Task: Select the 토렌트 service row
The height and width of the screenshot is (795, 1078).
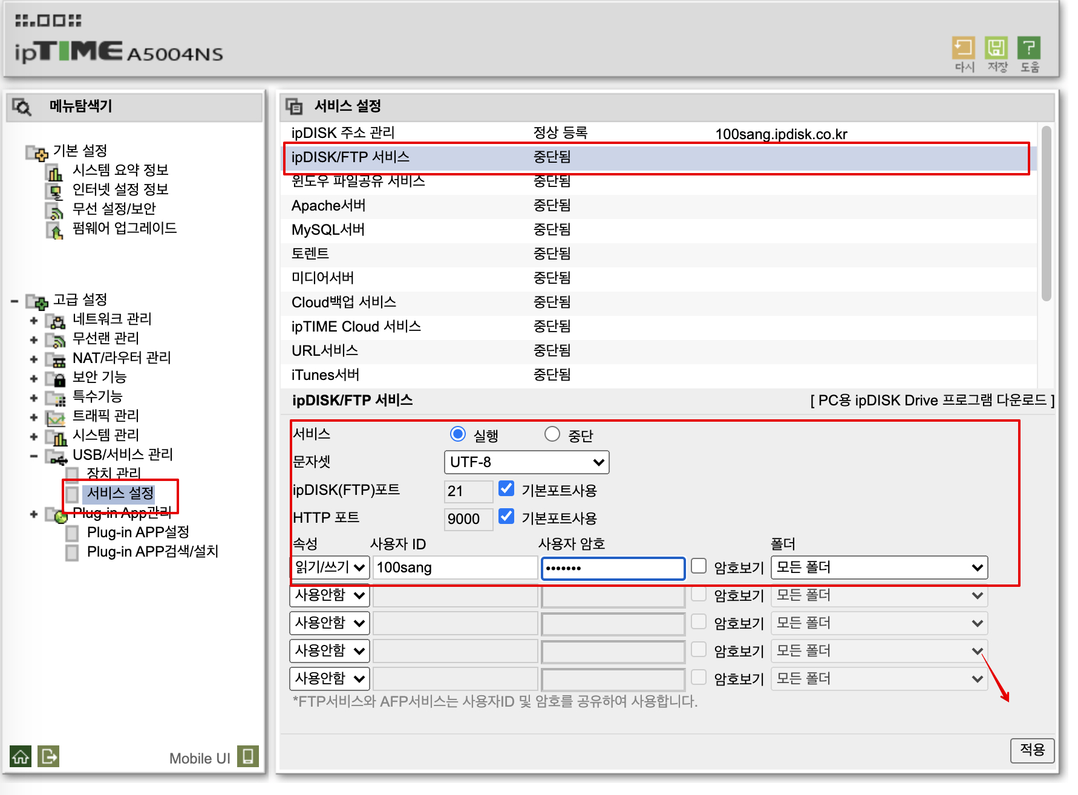Action: pos(658,254)
